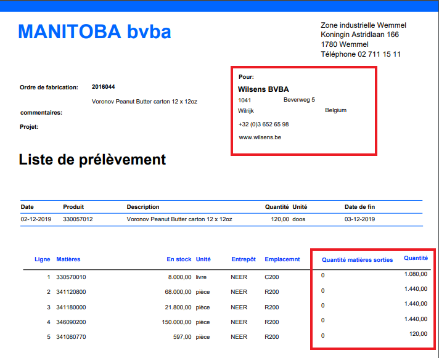This screenshot has width=439, height=358.
Task: Select the product name below order number 2016044
Action: (x=144, y=102)
